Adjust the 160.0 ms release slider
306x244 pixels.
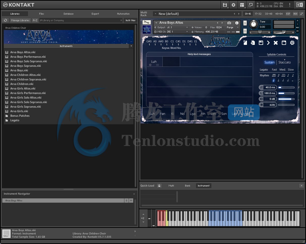point(286,93)
